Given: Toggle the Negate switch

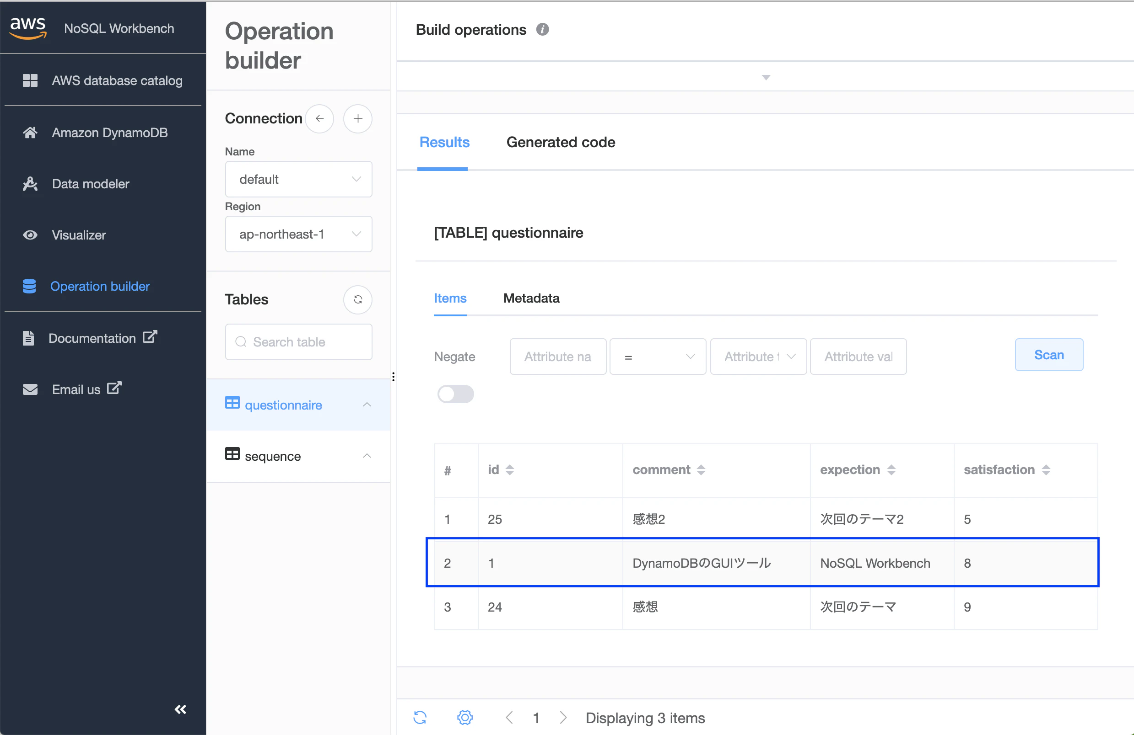Looking at the screenshot, I should coord(455,394).
